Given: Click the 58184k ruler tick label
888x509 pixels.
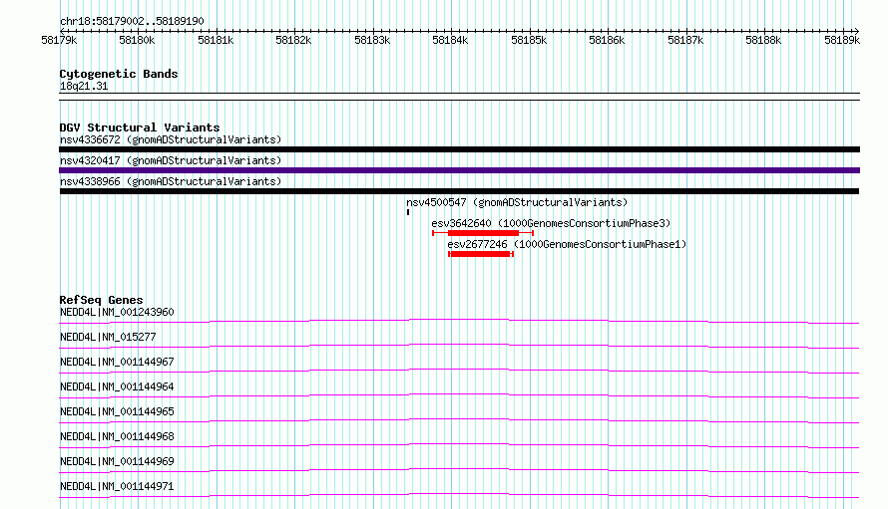Looking at the screenshot, I should [x=450, y=40].
